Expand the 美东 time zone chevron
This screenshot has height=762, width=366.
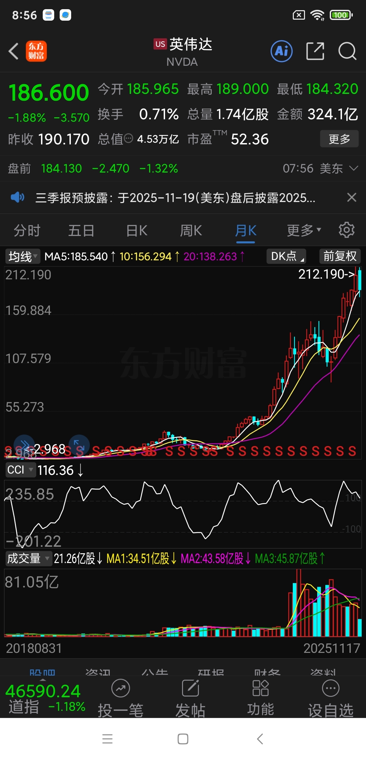pyautogui.click(x=353, y=168)
